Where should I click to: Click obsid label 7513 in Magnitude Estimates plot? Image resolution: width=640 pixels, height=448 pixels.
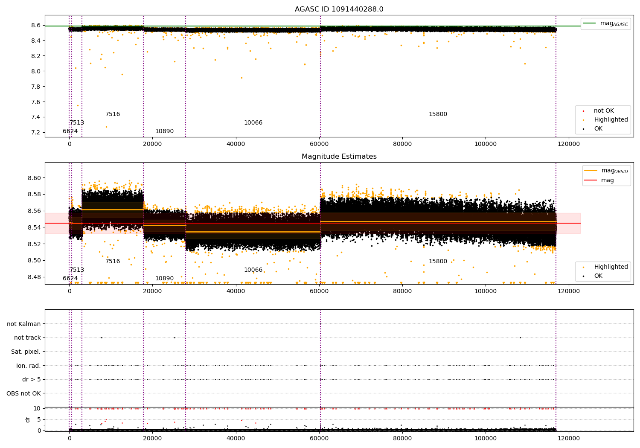77,270
